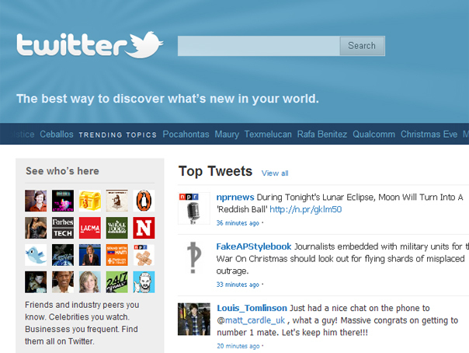
Task: Open the Louis_Tomlinson username link
Action: pos(252,308)
